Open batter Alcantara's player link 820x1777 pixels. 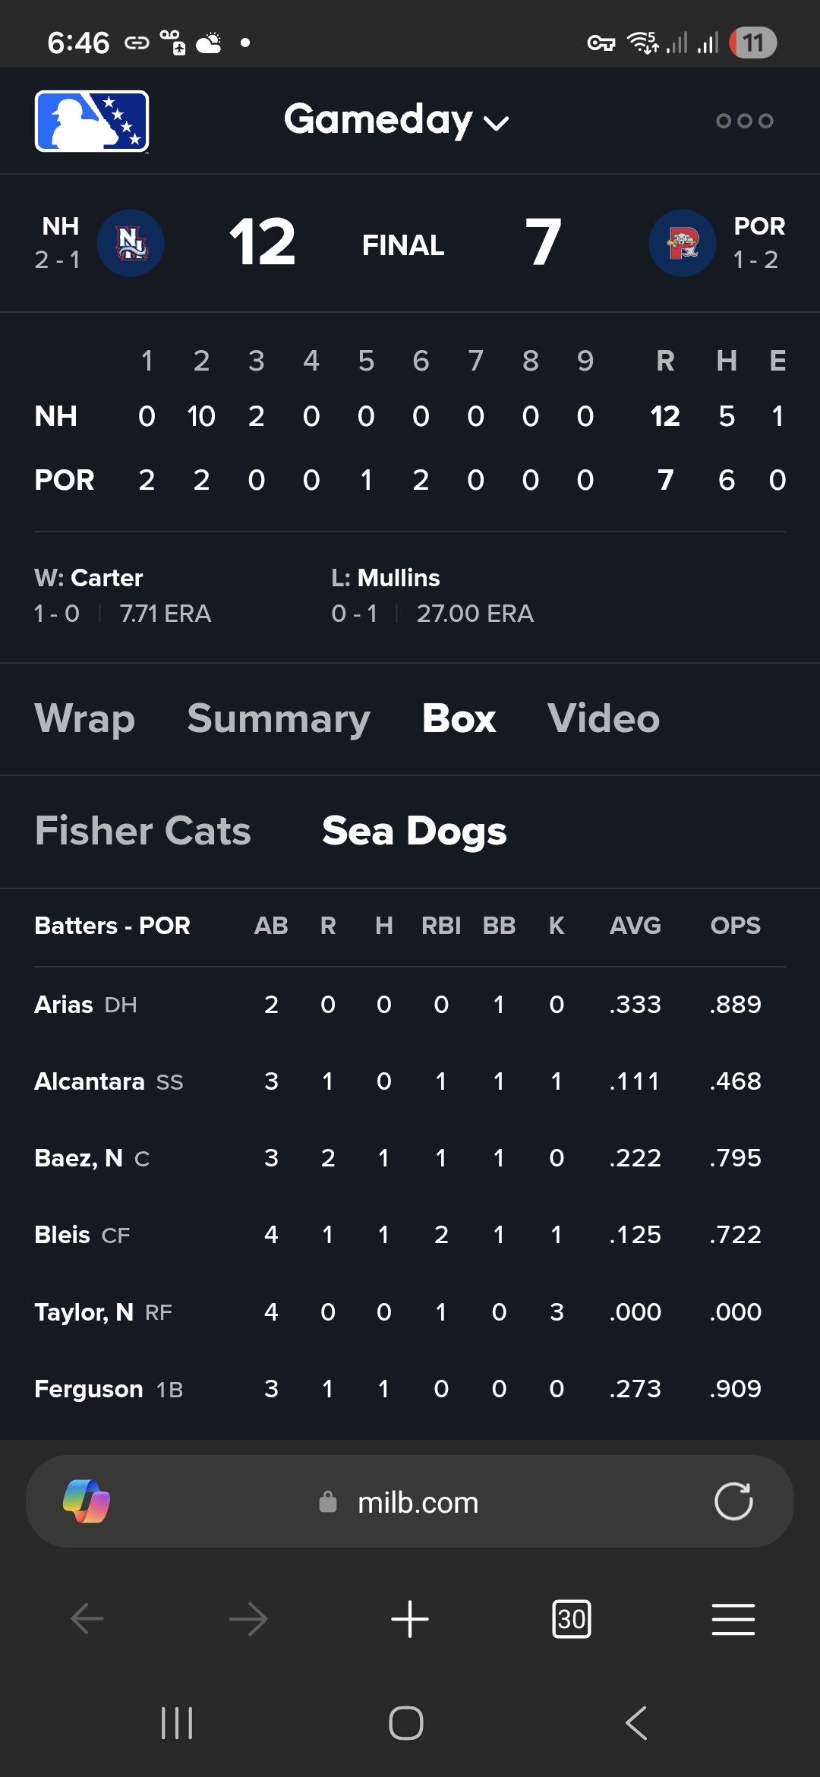(90, 1081)
